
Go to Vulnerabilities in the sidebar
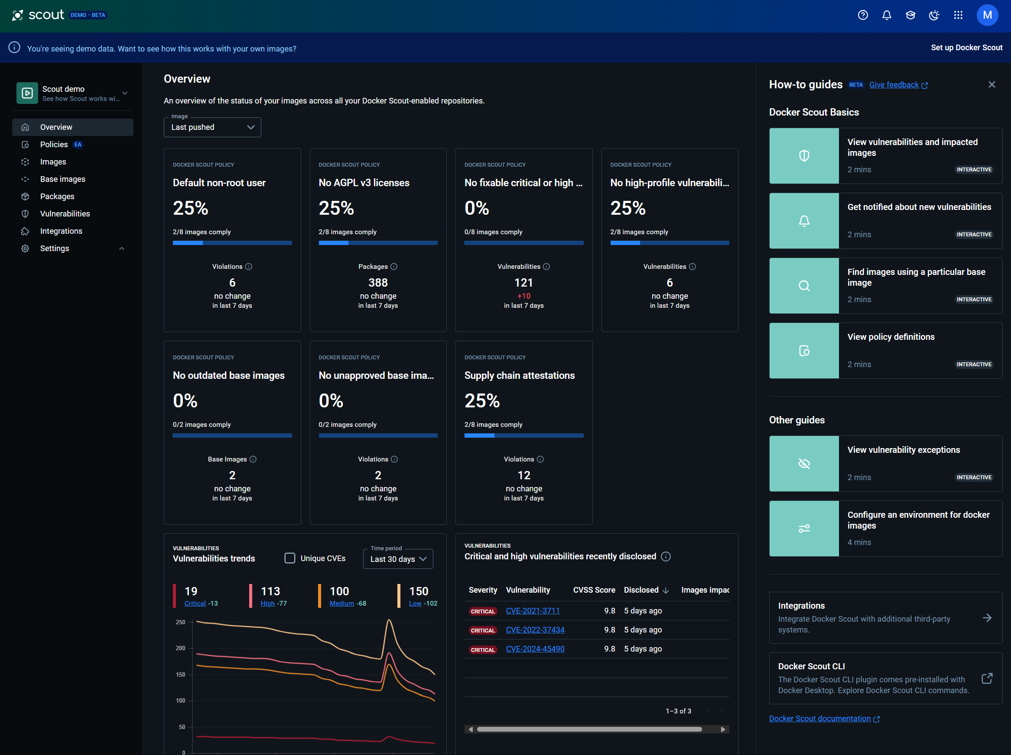[65, 213]
